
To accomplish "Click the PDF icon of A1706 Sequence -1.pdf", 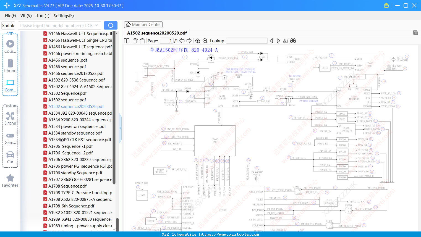I will click(x=45, y=146).
